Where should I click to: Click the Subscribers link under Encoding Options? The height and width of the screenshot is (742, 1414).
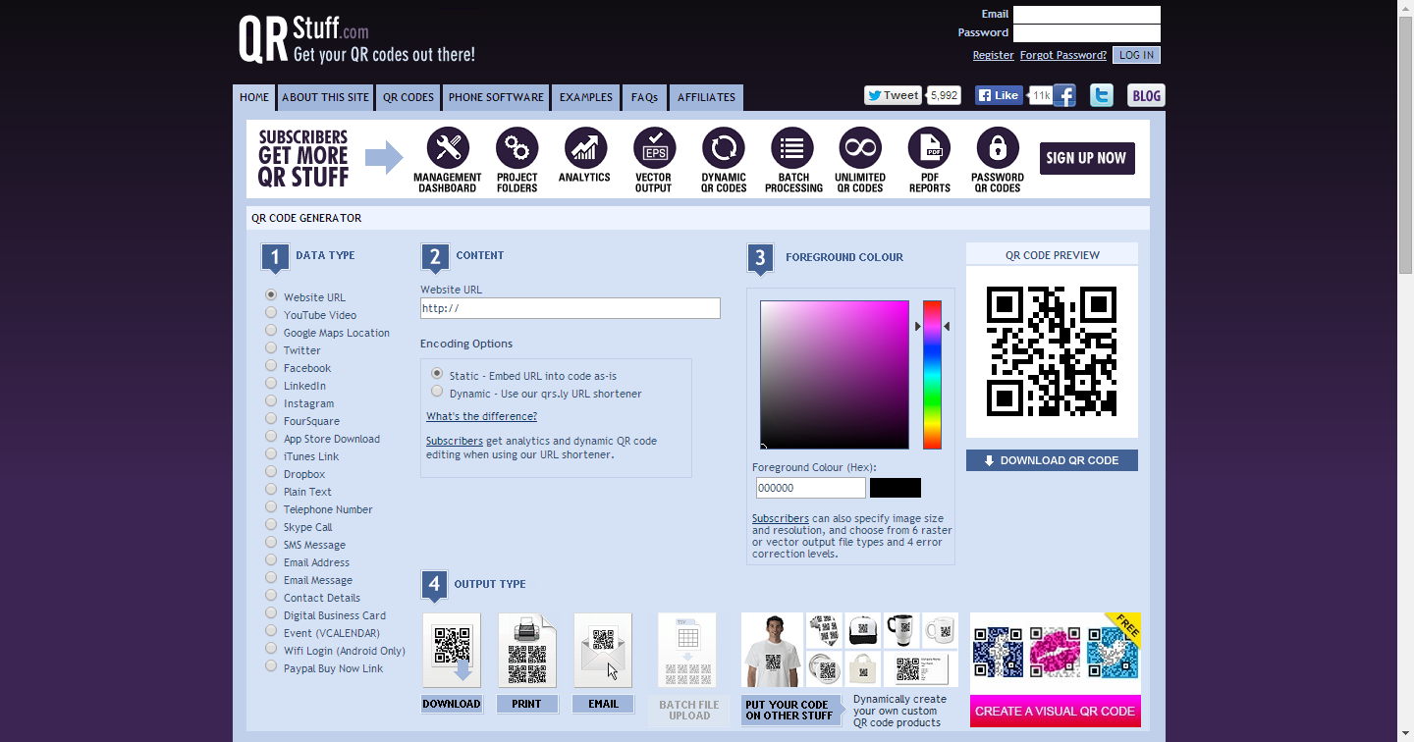455,441
